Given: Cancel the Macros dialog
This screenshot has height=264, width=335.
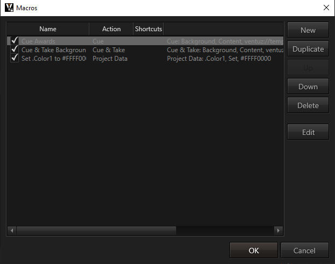Looking at the screenshot, I should click(x=304, y=251).
